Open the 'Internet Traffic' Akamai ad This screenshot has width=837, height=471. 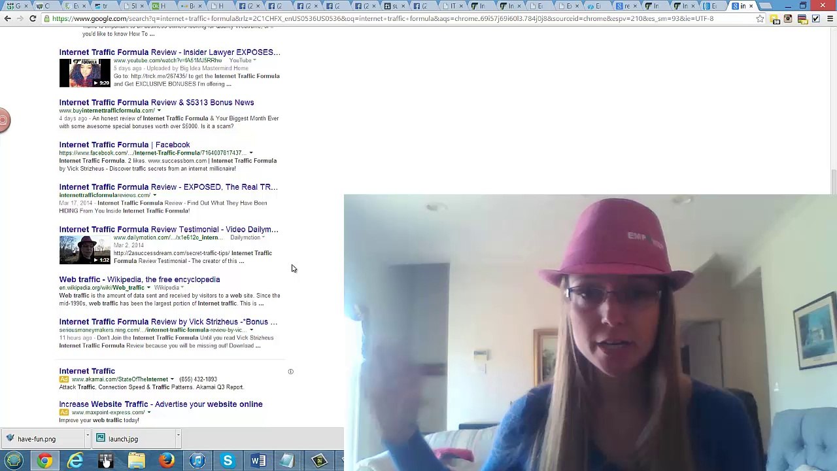click(x=87, y=371)
